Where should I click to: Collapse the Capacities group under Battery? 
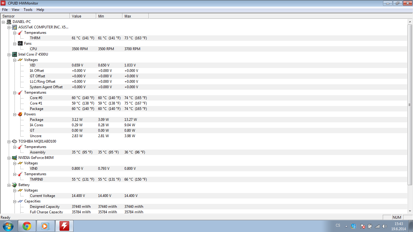pyautogui.click(x=15, y=201)
